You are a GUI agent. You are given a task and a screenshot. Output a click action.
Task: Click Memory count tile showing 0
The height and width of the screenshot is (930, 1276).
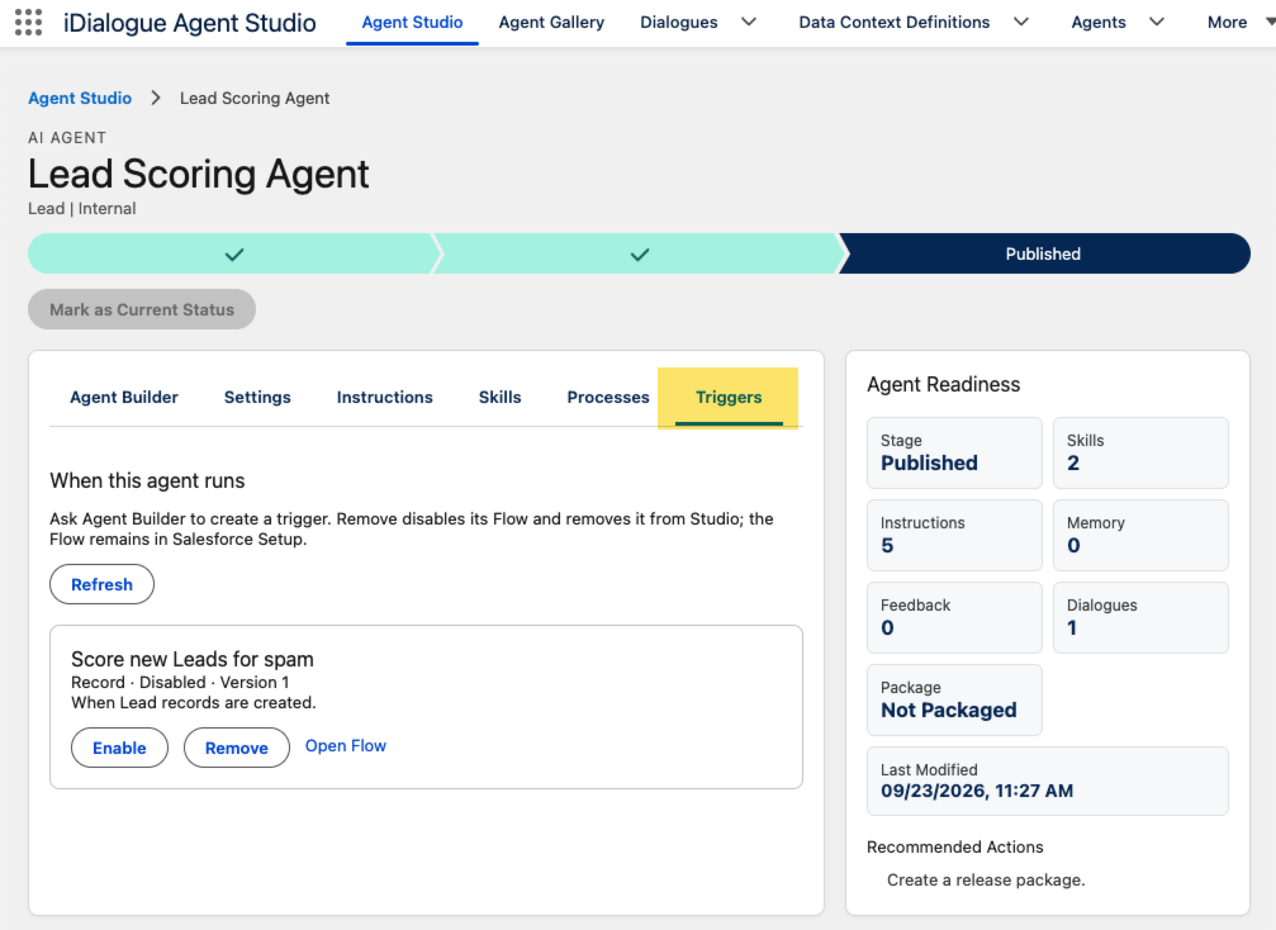[x=1141, y=535]
